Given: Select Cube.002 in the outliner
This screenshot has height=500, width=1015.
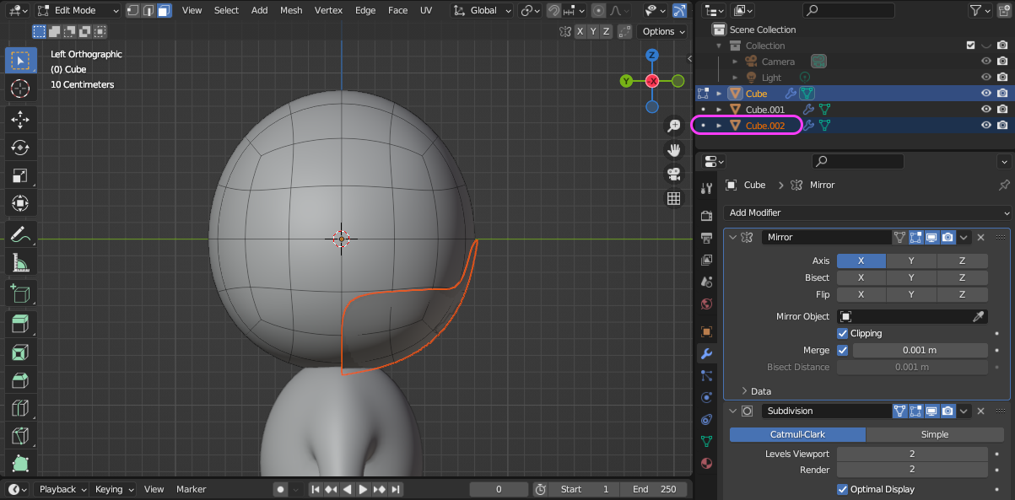Looking at the screenshot, I should click(x=764, y=126).
